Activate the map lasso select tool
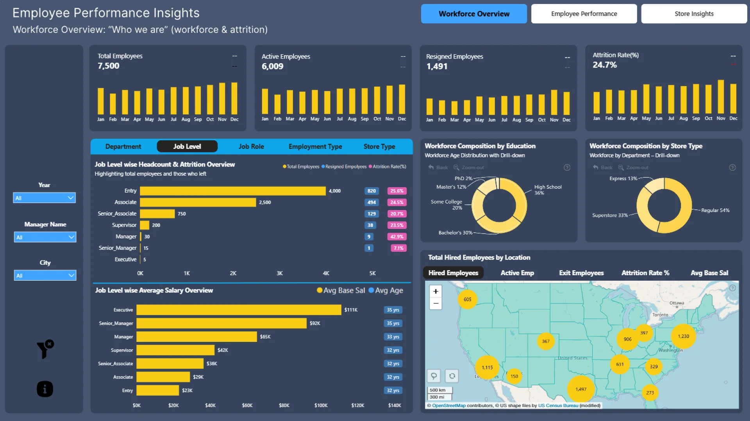Image resolution: width=750 pixels, height=421 pixels. coord(434,376)
